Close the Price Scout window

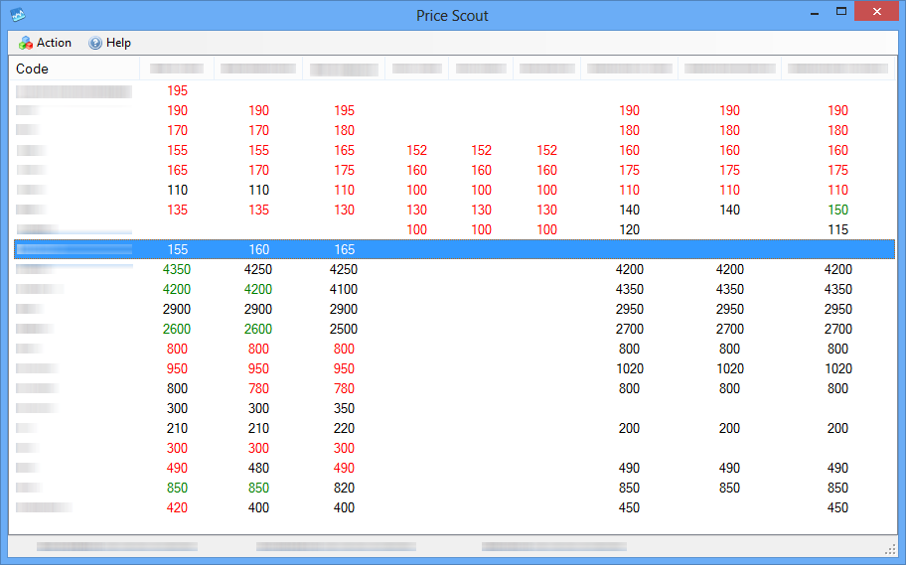click(876, 12)
